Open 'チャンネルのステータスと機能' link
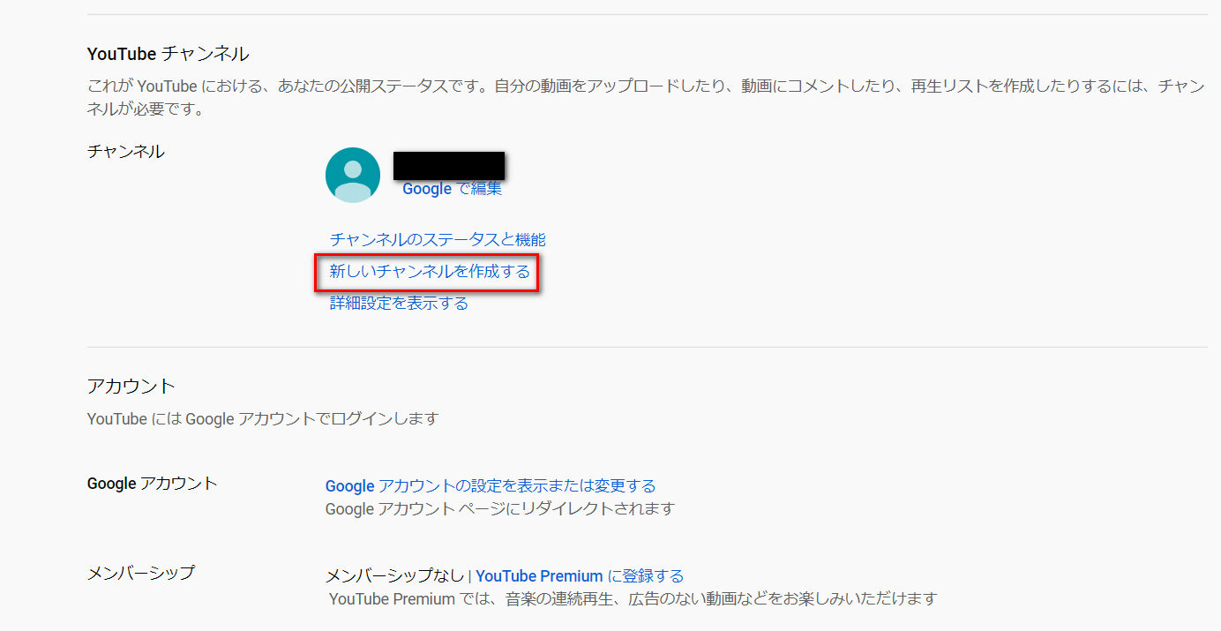1221x631 pixels. point(438,239)
